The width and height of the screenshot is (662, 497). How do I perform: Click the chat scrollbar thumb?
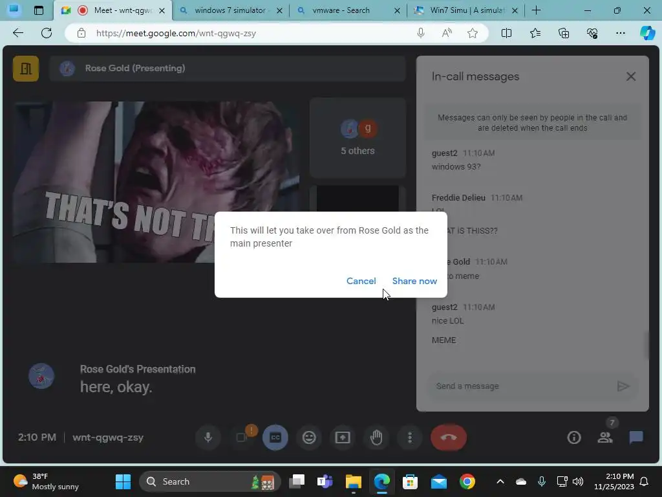(646, 345)
